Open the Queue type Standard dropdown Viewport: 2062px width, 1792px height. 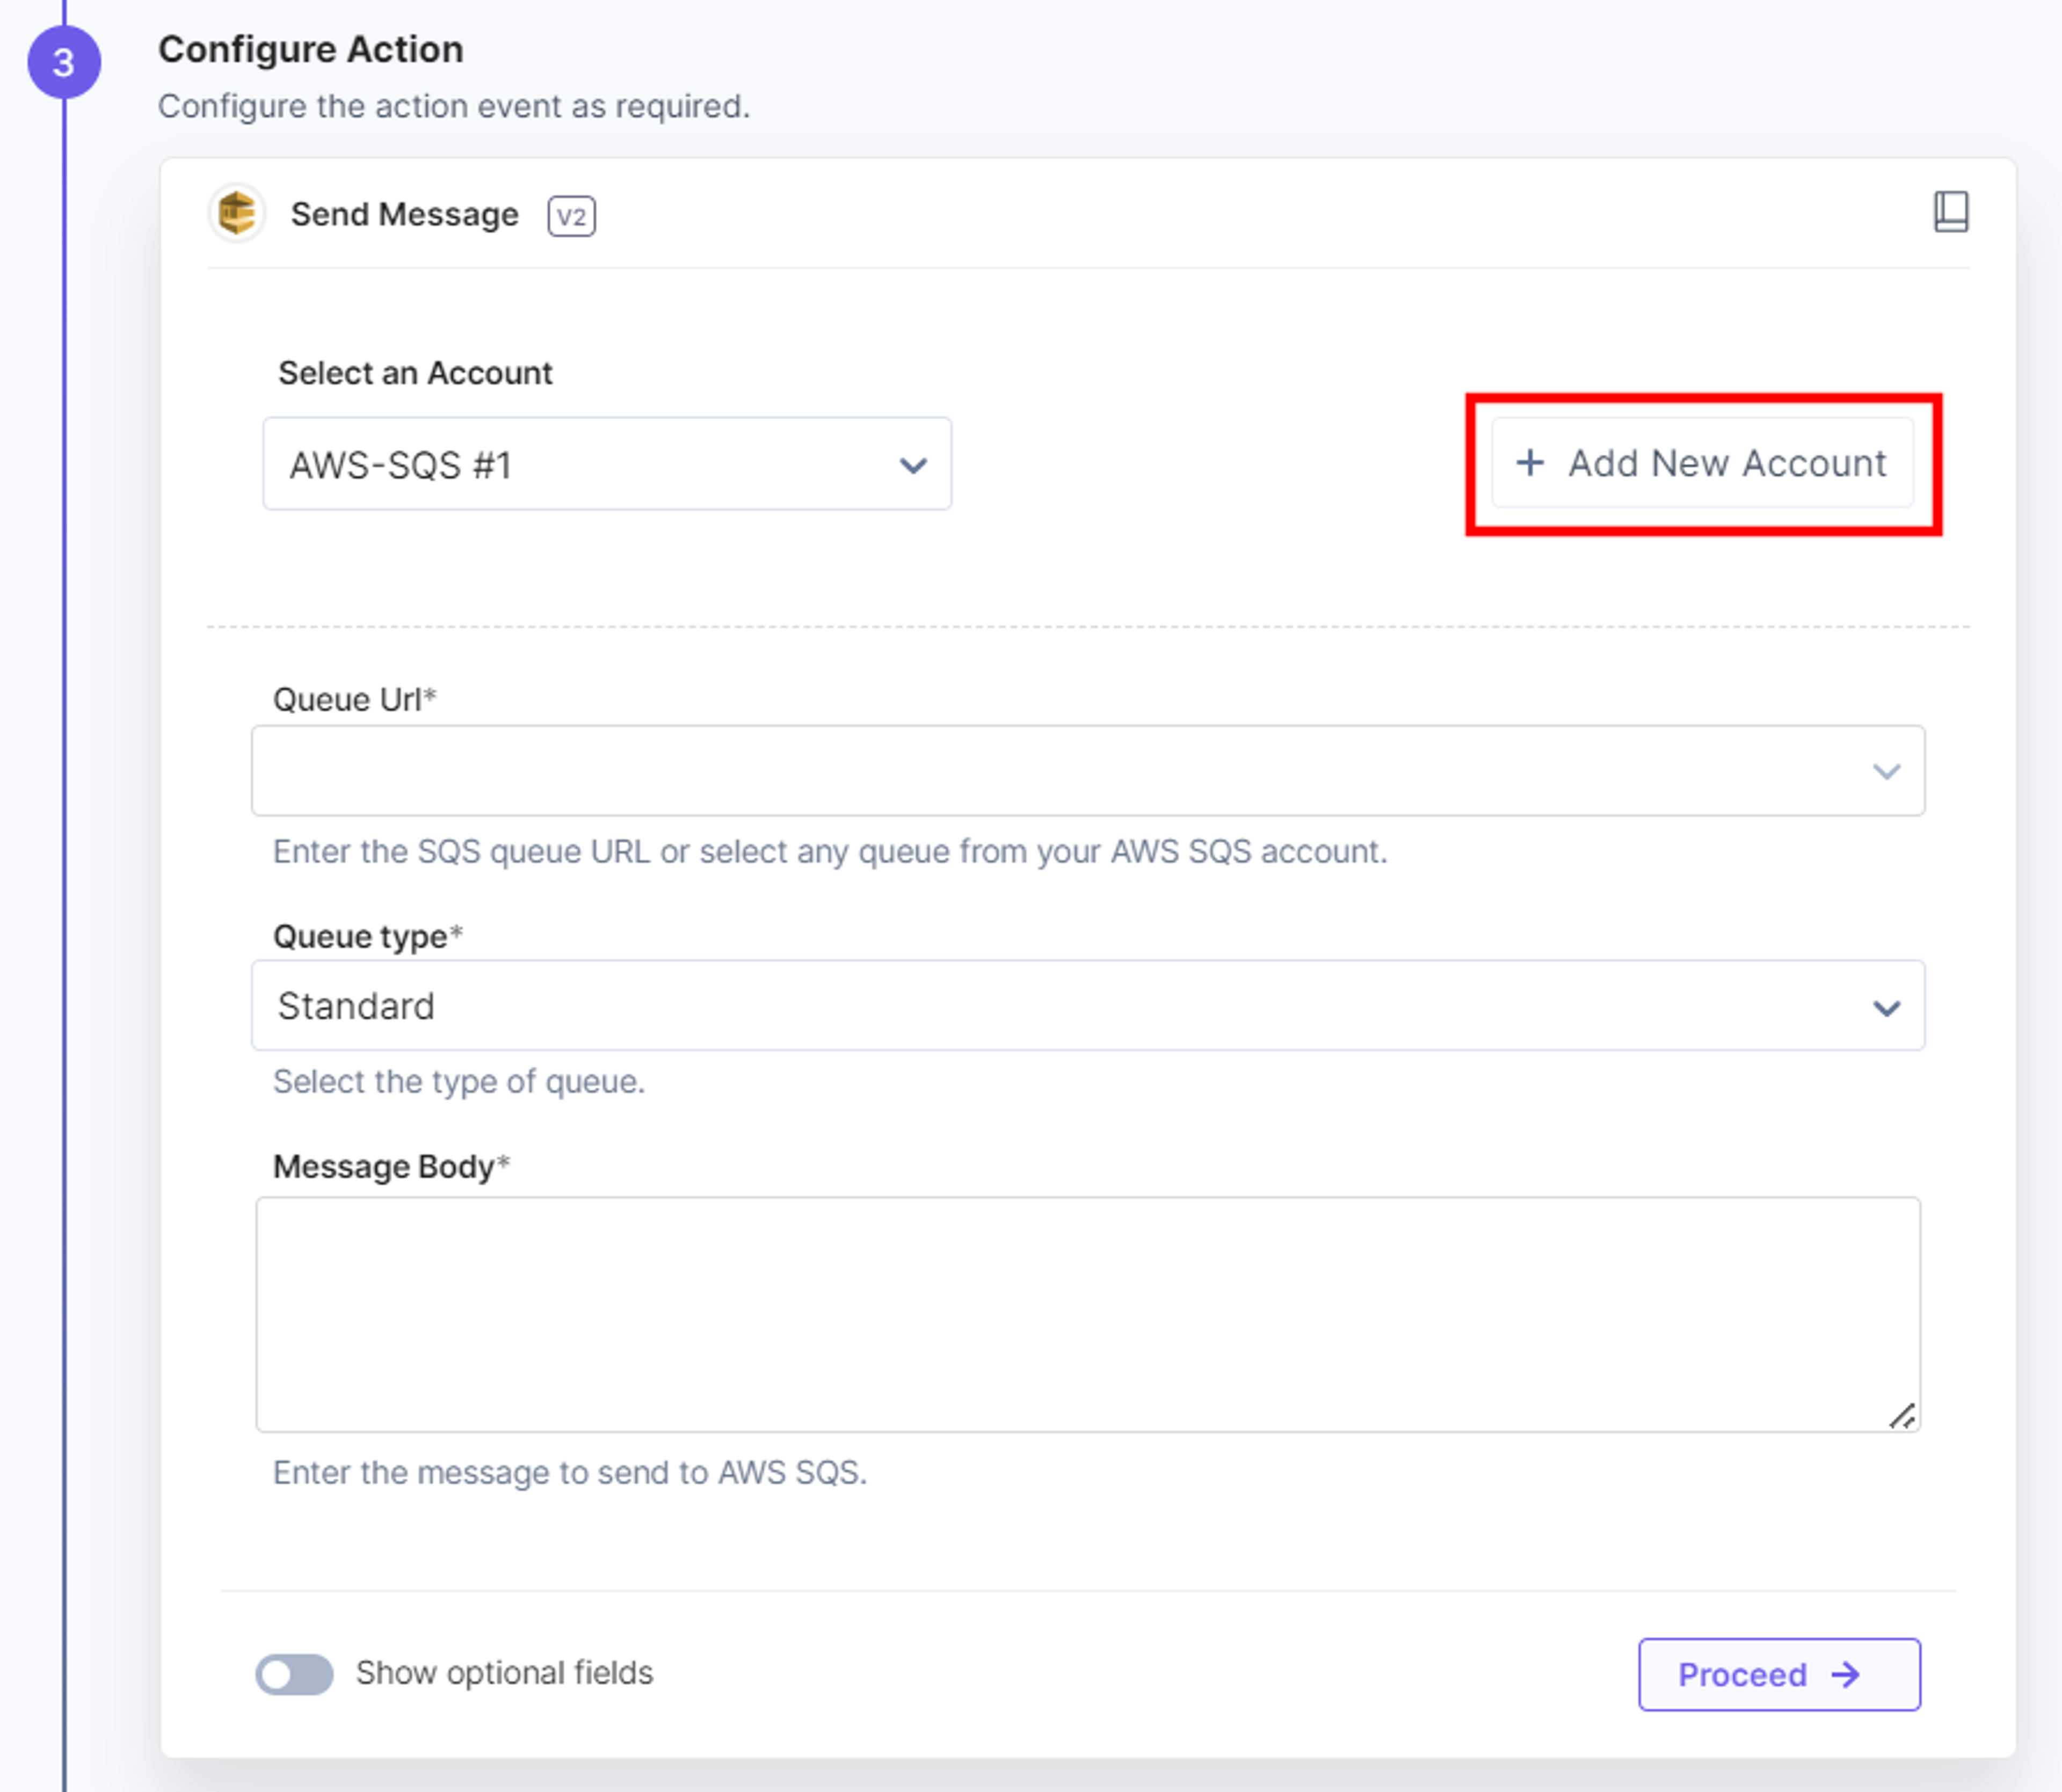[1088, 1005]
